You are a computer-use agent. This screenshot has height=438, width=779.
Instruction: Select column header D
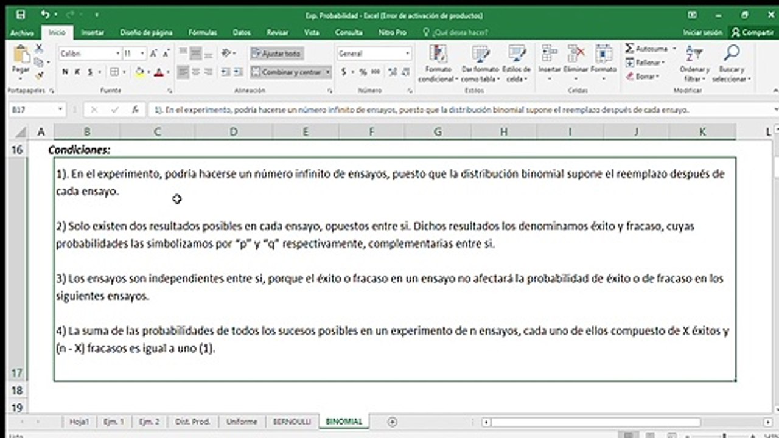click(234, 131)
